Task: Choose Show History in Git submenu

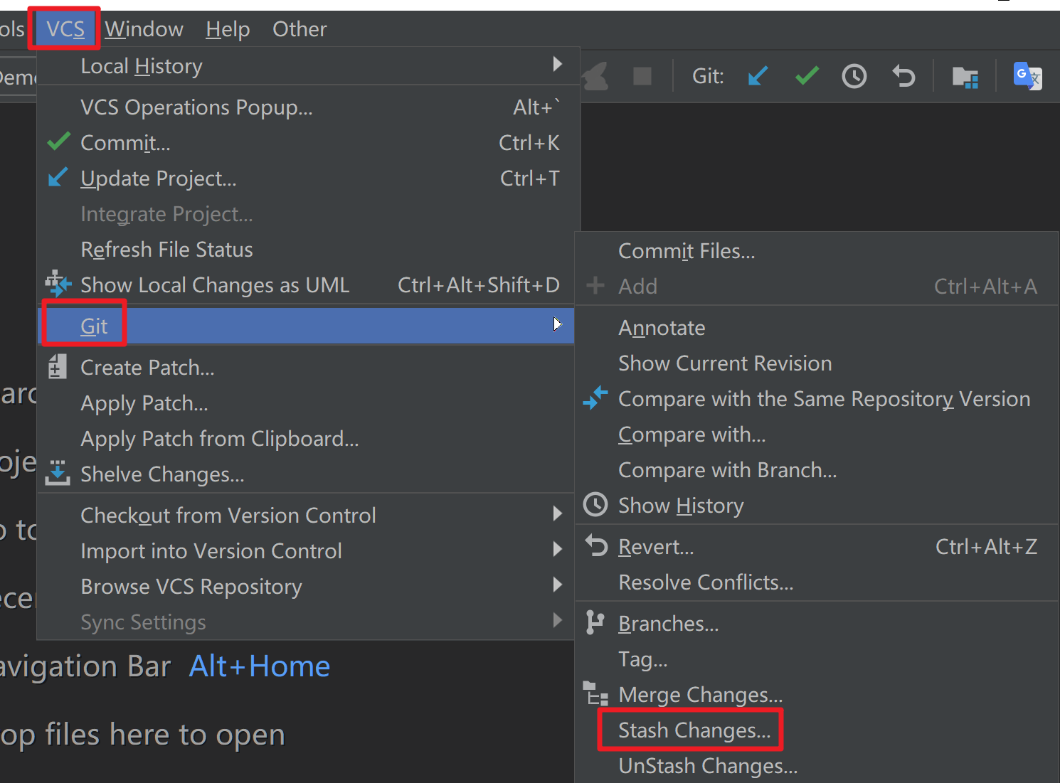Action: 817,506
